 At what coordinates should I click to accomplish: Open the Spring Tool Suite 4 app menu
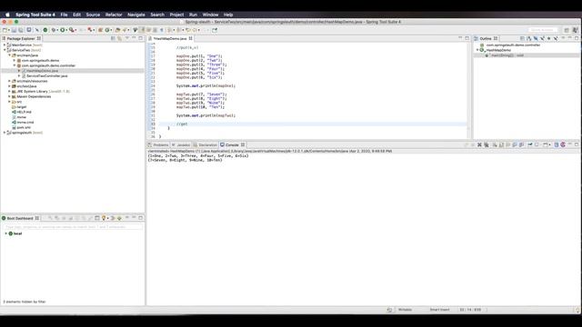(x=35, y=15)
